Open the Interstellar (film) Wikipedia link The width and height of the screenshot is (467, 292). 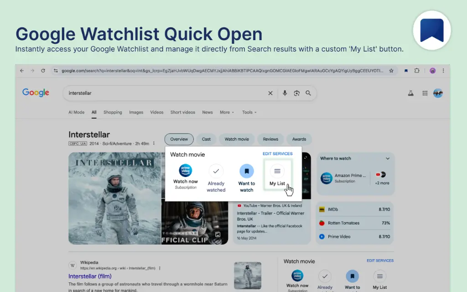tap(90, 276)
